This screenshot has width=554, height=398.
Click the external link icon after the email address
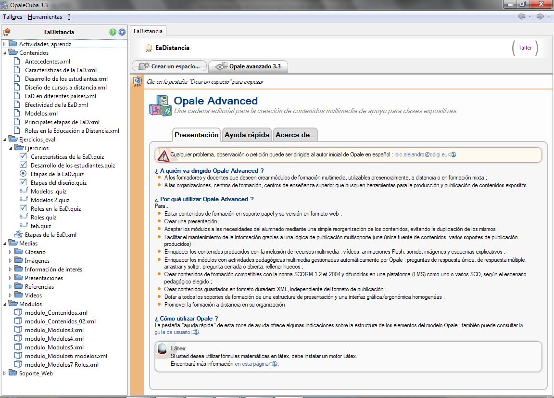(452, 154)
